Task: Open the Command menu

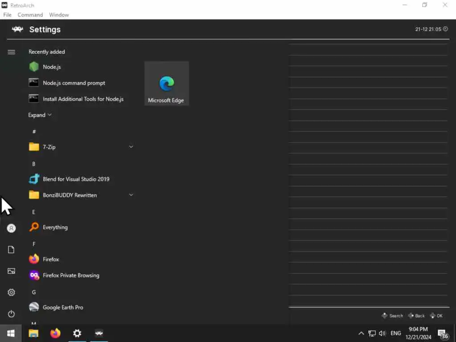Action: pos(30,15)
